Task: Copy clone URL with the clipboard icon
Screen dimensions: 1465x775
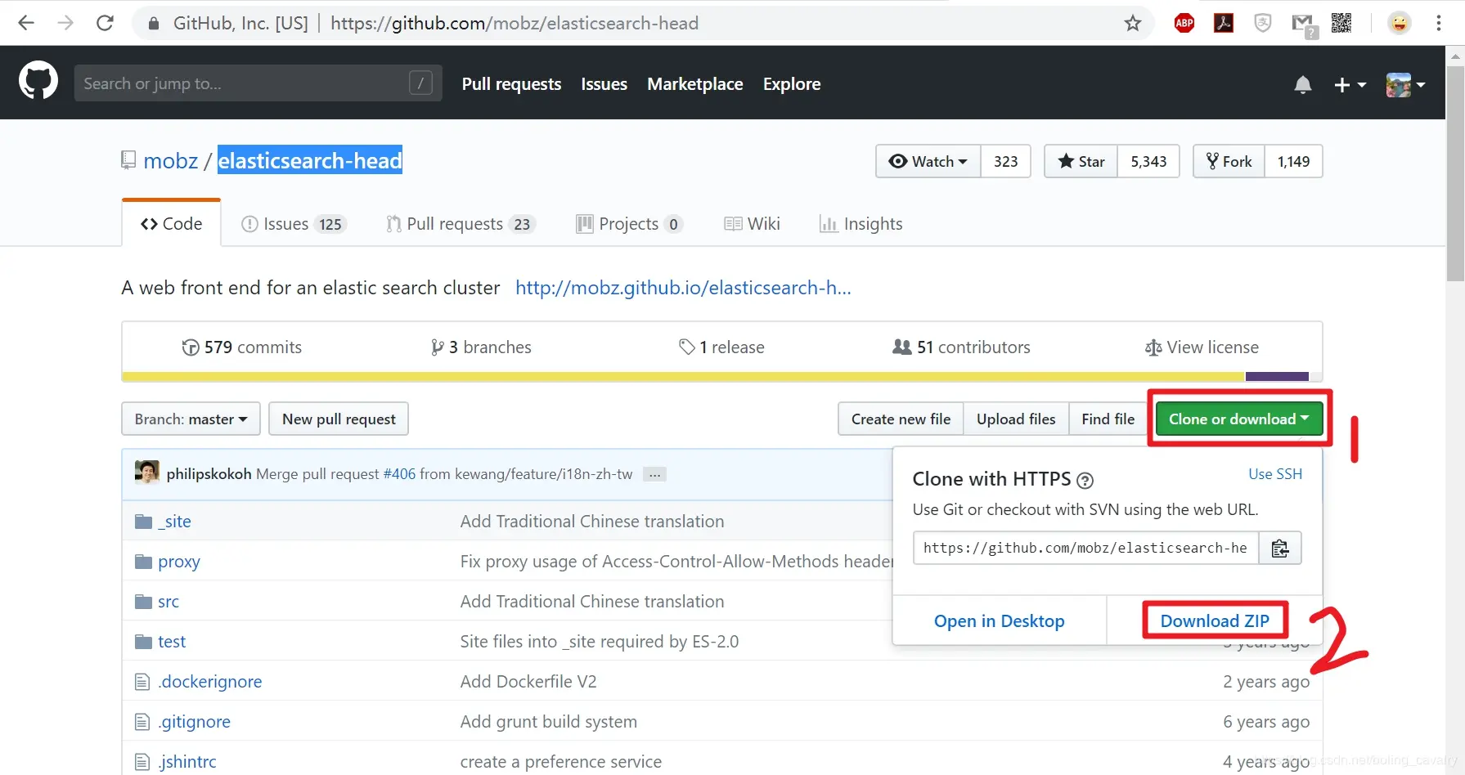Action: [x=1280, y=549]
